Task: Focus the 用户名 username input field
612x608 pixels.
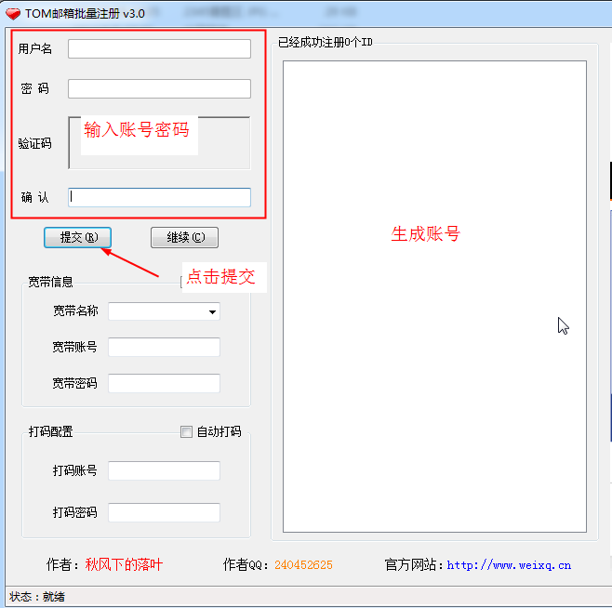Action: (159, 48)
